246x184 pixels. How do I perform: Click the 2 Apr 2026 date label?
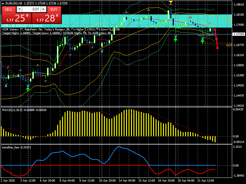[8, 180]
